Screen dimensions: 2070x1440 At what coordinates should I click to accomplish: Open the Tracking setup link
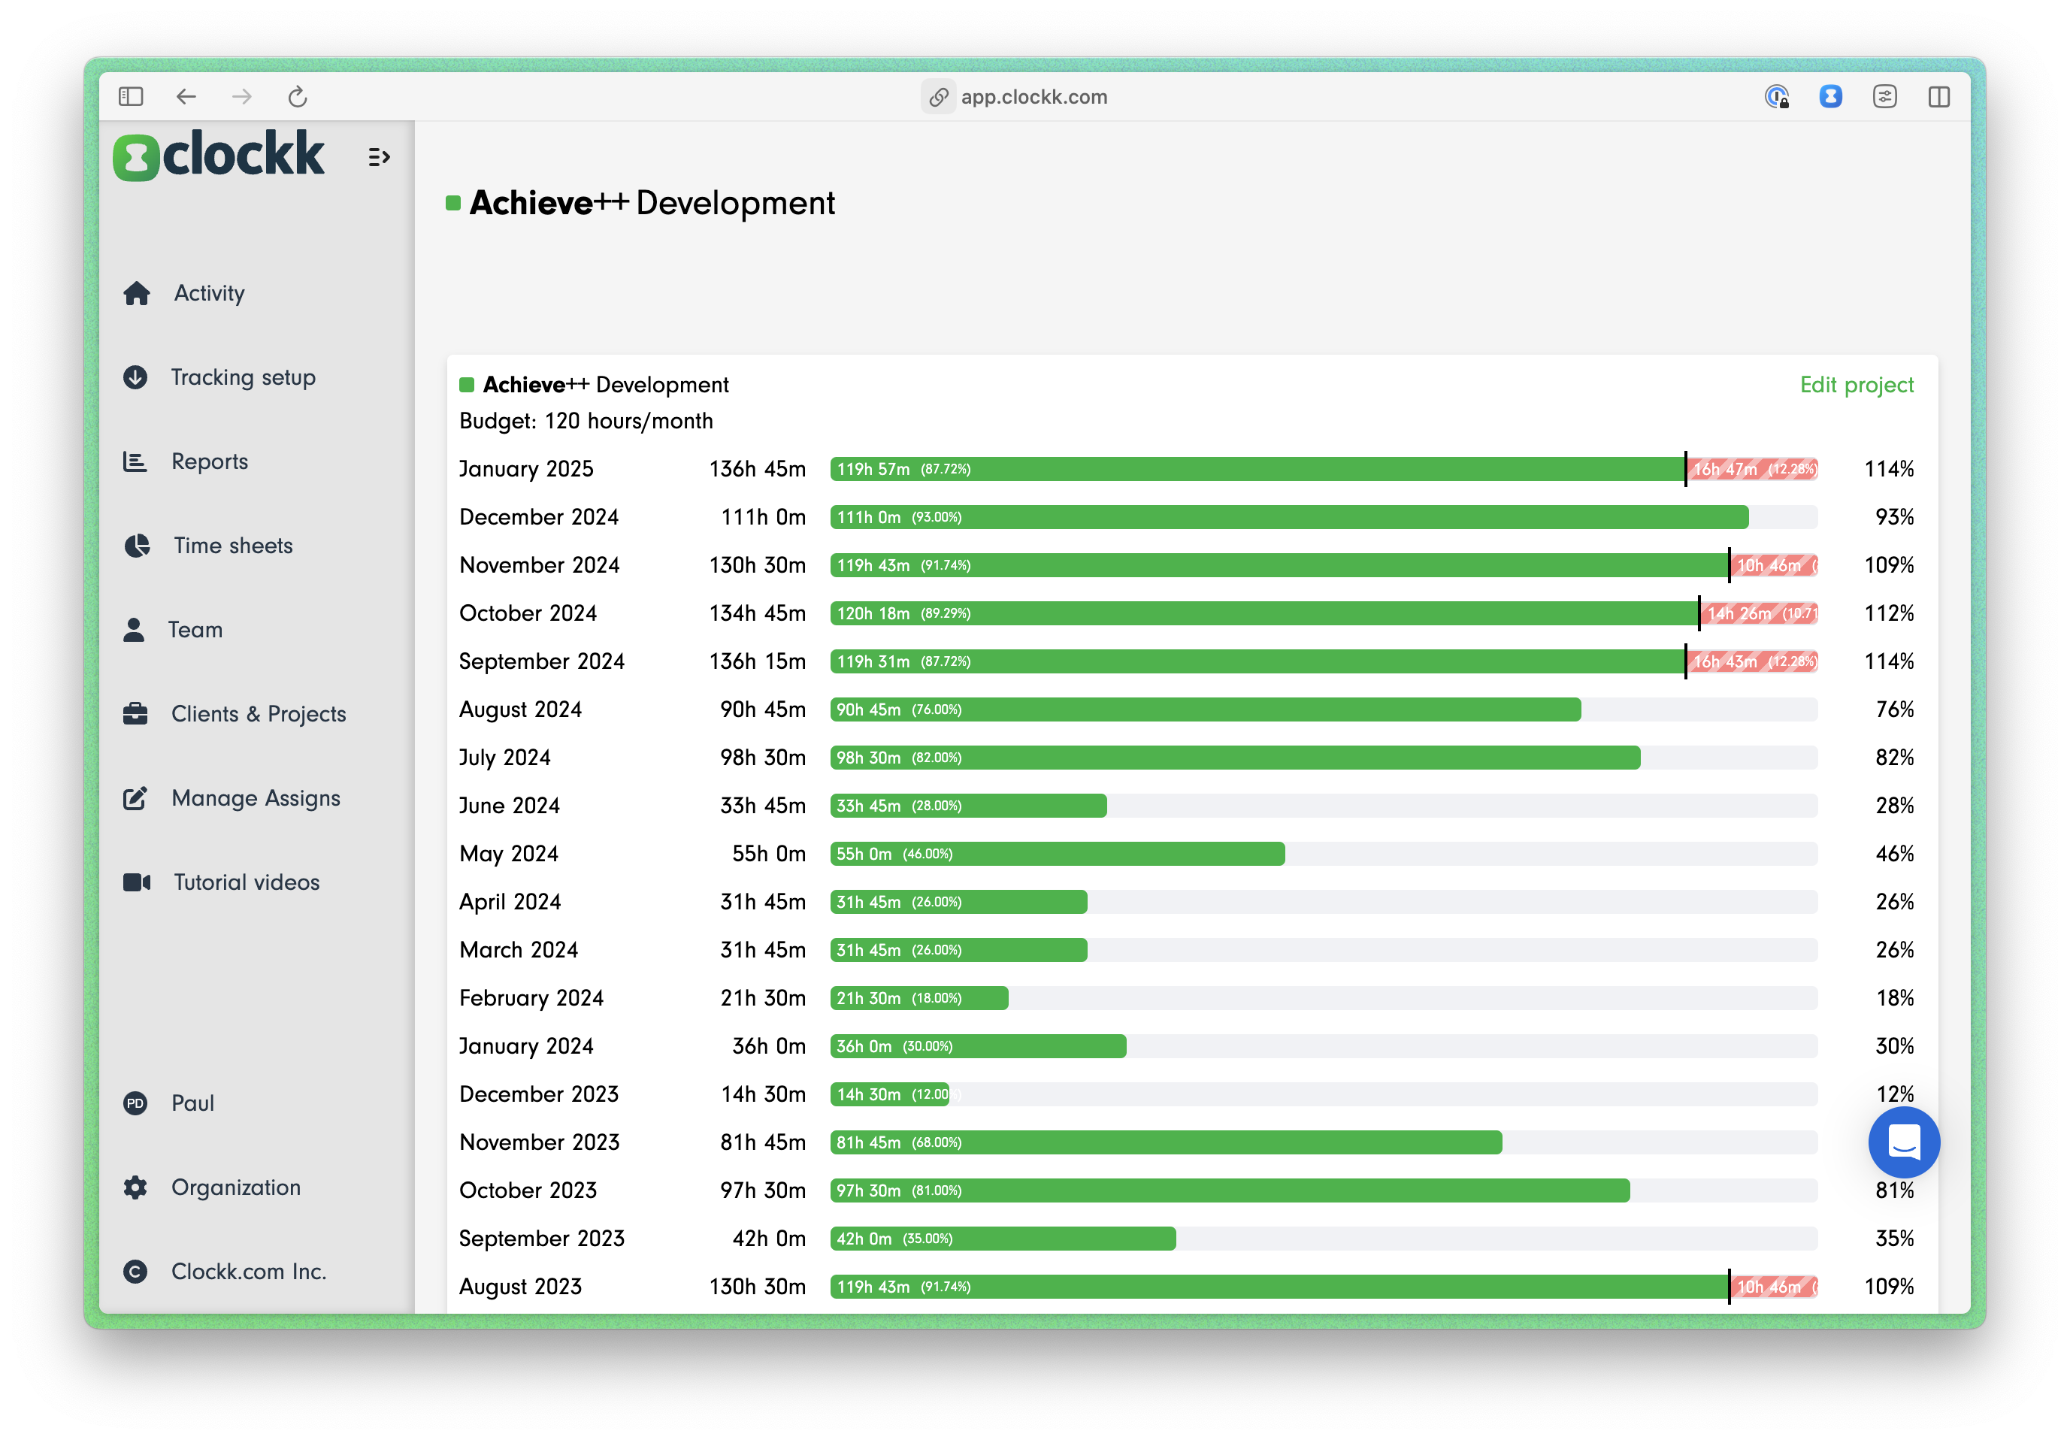[244, 377]
